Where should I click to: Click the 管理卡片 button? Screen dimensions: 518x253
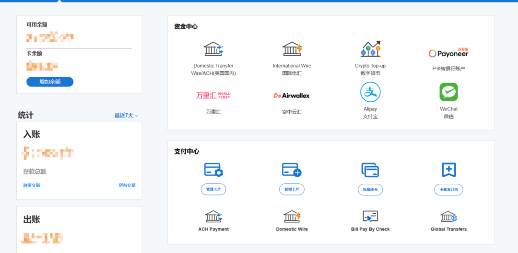point(213,190)
